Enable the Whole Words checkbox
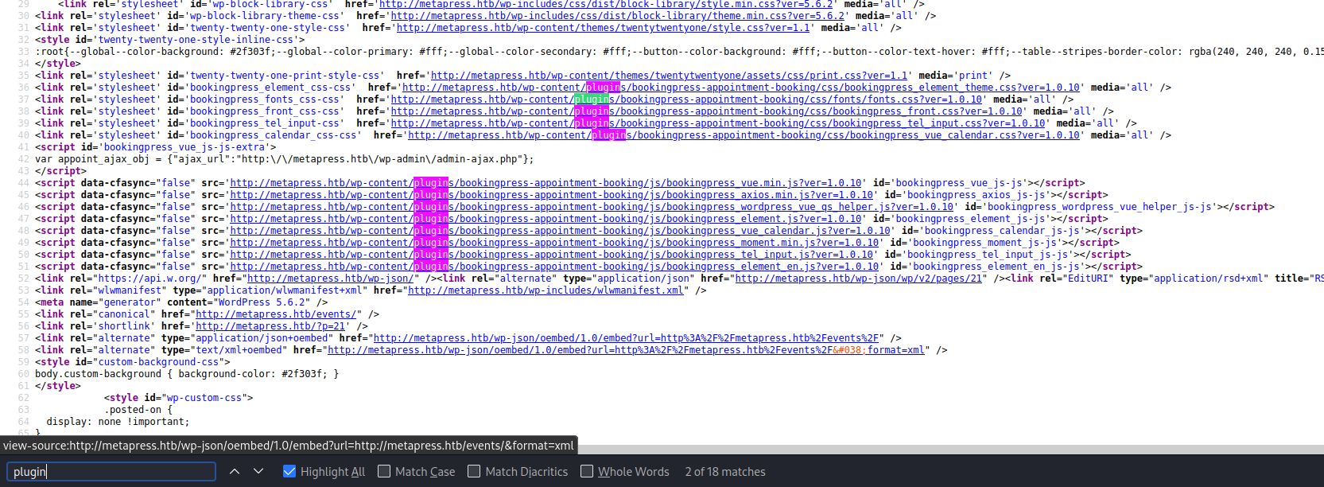This screenshot has width=1324, height=487. coord(587,471)
